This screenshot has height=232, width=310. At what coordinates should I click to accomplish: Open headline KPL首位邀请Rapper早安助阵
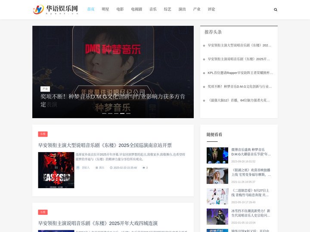pyautogui.click(x=240, y=73)
